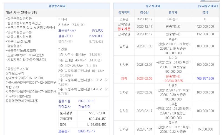Open the 토지등기내역 link
The height and width of the screenshot is (135, 222).
(207, 6)
